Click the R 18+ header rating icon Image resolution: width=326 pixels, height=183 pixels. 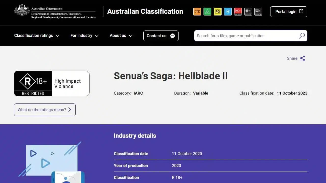[248, 12]
